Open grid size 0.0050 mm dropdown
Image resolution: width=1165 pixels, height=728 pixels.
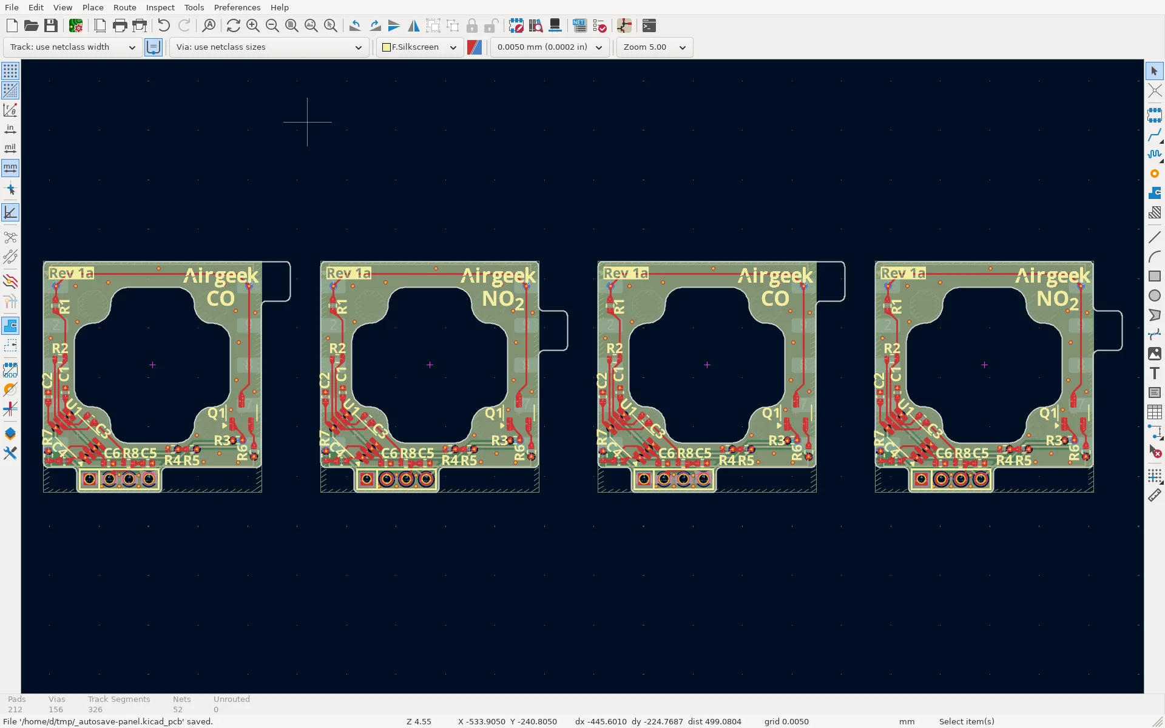550,47
